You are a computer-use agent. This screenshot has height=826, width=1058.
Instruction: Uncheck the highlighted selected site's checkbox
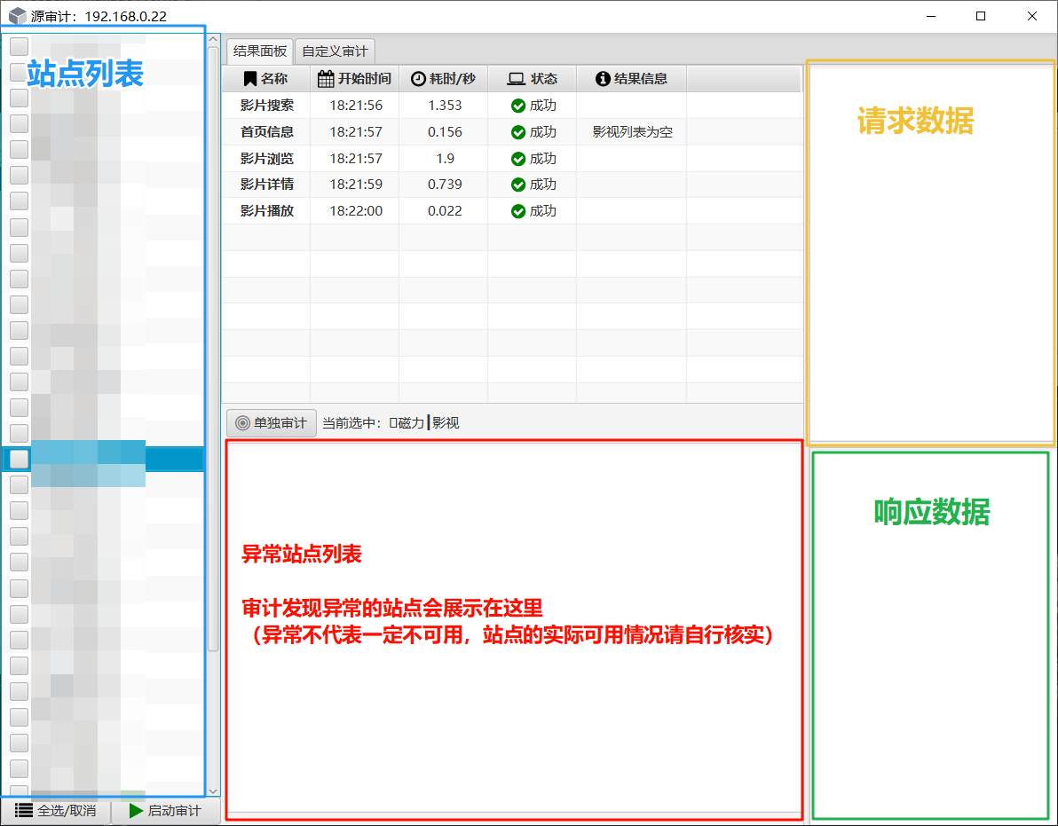click(18, 459)
